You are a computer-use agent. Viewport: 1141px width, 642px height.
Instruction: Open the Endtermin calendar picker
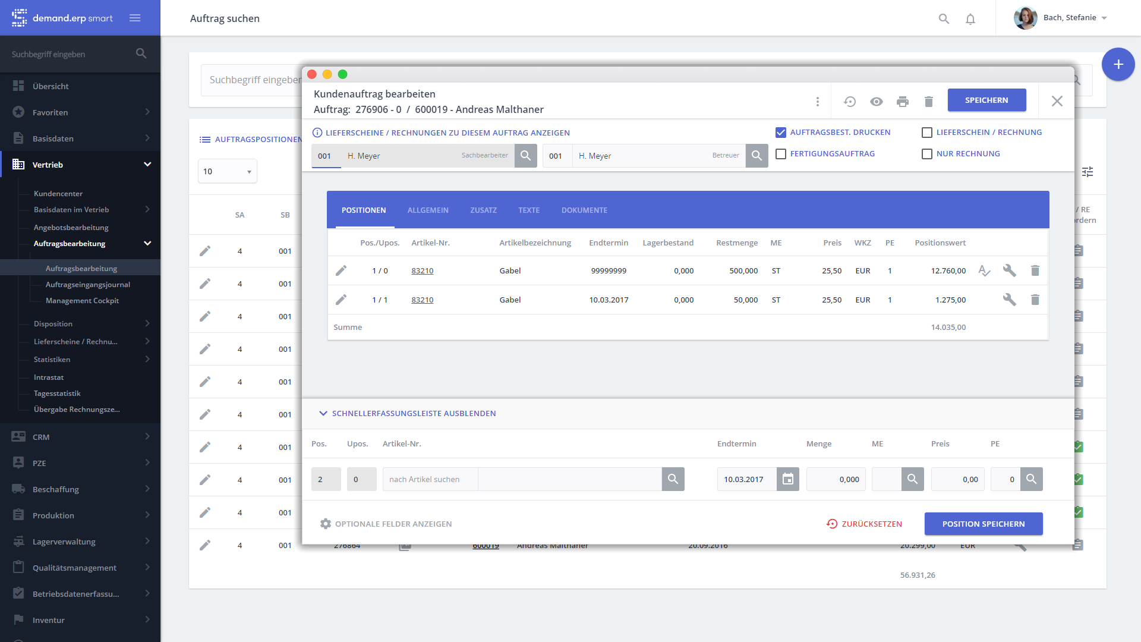(x=787, y=479)
